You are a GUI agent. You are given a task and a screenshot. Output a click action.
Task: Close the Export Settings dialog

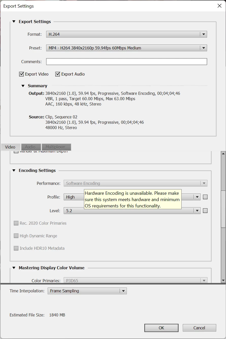(x=220, y=6)
